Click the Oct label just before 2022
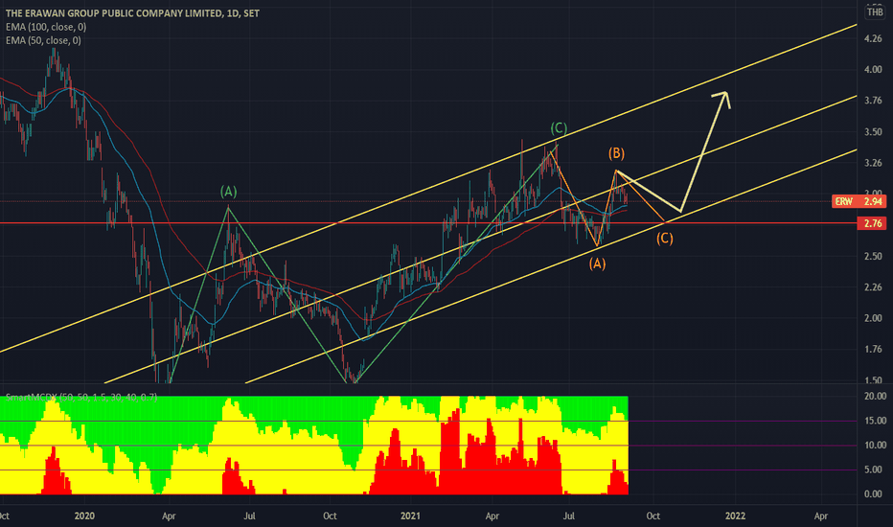 653,516
